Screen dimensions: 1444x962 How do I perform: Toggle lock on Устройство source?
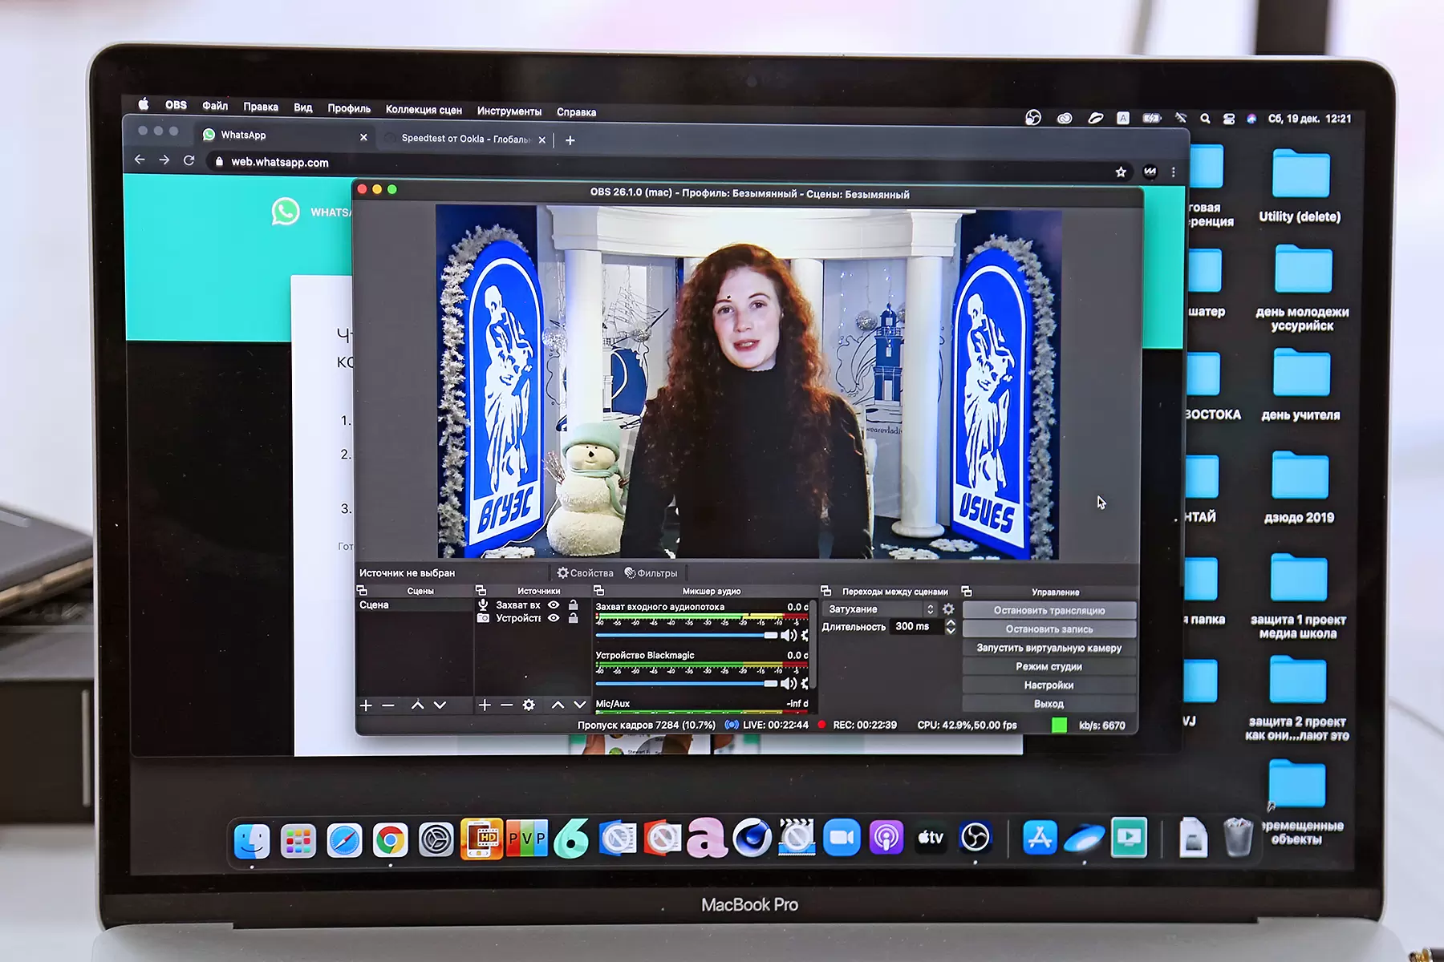click(573, 618)
